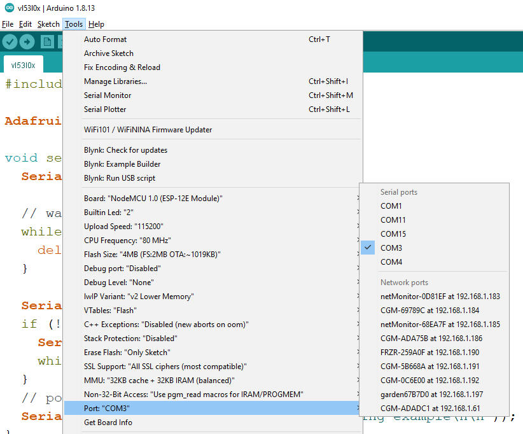Upload the sketch using the arrow icon
Screen dimensions: 523x434
(26, 41)
